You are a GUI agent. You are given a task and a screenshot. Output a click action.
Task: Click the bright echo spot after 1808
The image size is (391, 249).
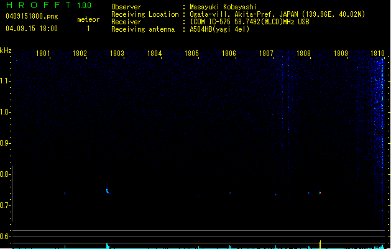click(x=320, y=193)
